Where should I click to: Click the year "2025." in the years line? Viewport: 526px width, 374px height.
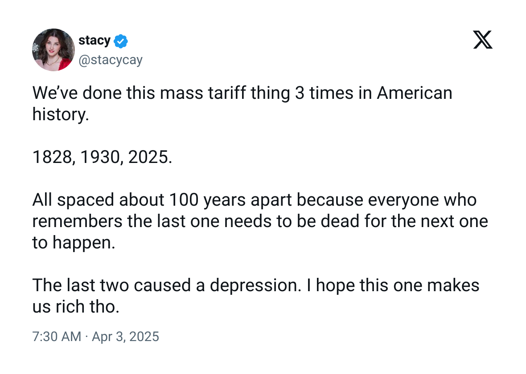150,157
